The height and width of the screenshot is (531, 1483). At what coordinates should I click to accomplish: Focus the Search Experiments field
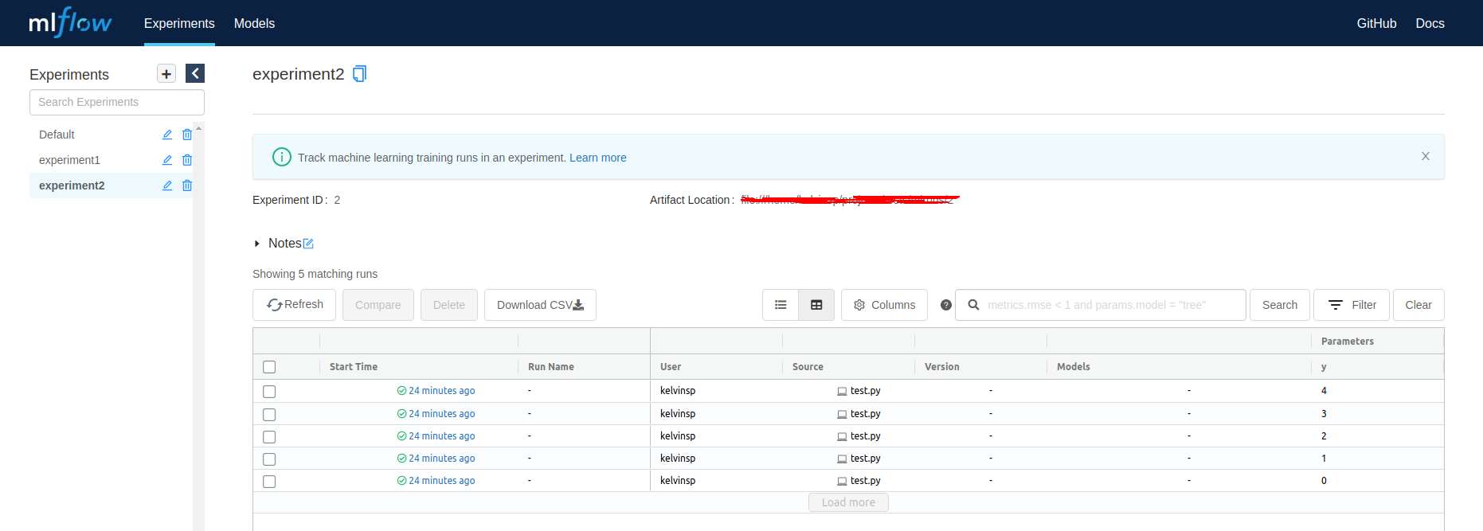tap(117, 102)
